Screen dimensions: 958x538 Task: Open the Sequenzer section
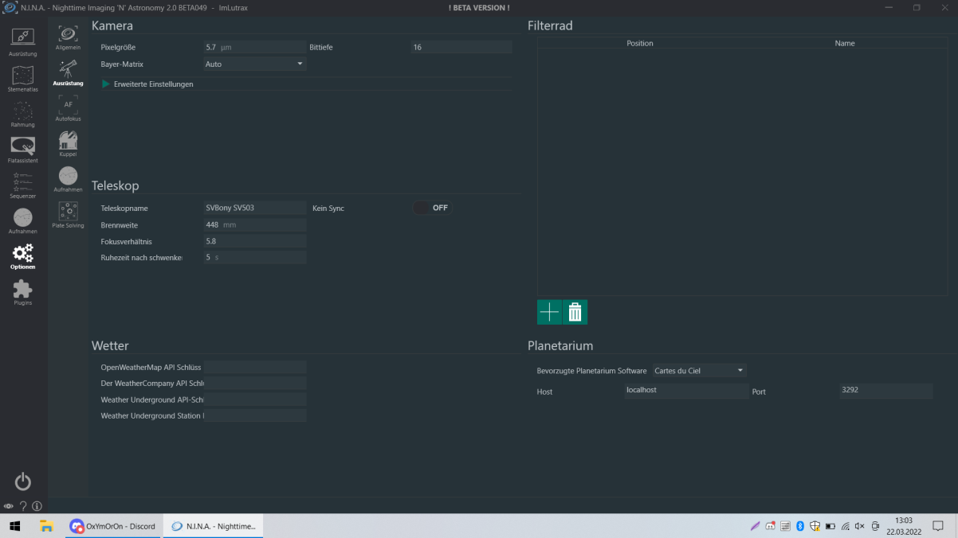[23, 185]
